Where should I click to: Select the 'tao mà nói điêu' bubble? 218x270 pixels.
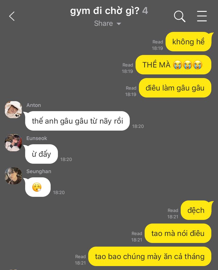click(x=178, y=233)
